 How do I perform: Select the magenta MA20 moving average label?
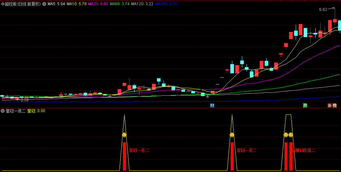click(x=98, y=4)
